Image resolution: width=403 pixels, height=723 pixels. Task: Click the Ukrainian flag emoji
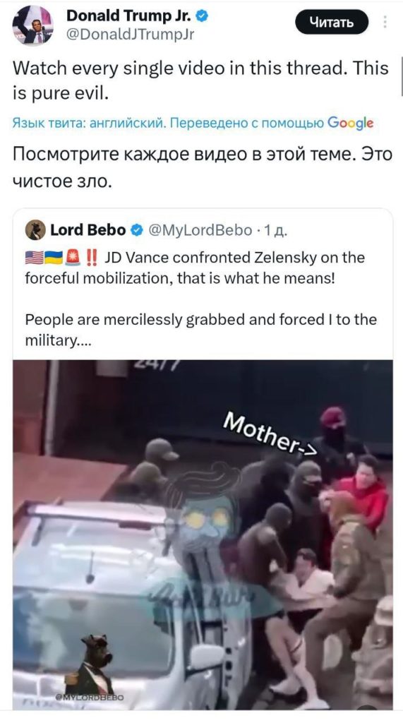[x=53, y=257]
